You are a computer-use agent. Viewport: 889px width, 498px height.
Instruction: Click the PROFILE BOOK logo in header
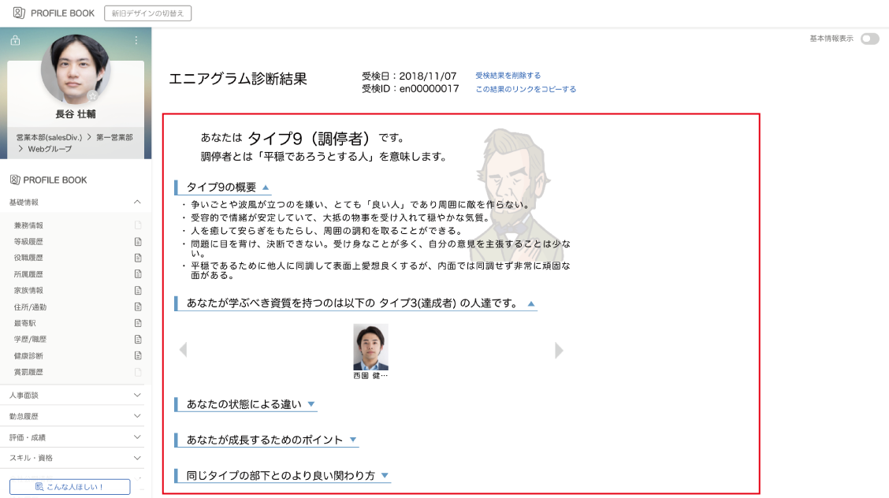pos(54,13)
